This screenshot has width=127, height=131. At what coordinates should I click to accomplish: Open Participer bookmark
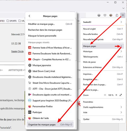[x=50, y=112]
